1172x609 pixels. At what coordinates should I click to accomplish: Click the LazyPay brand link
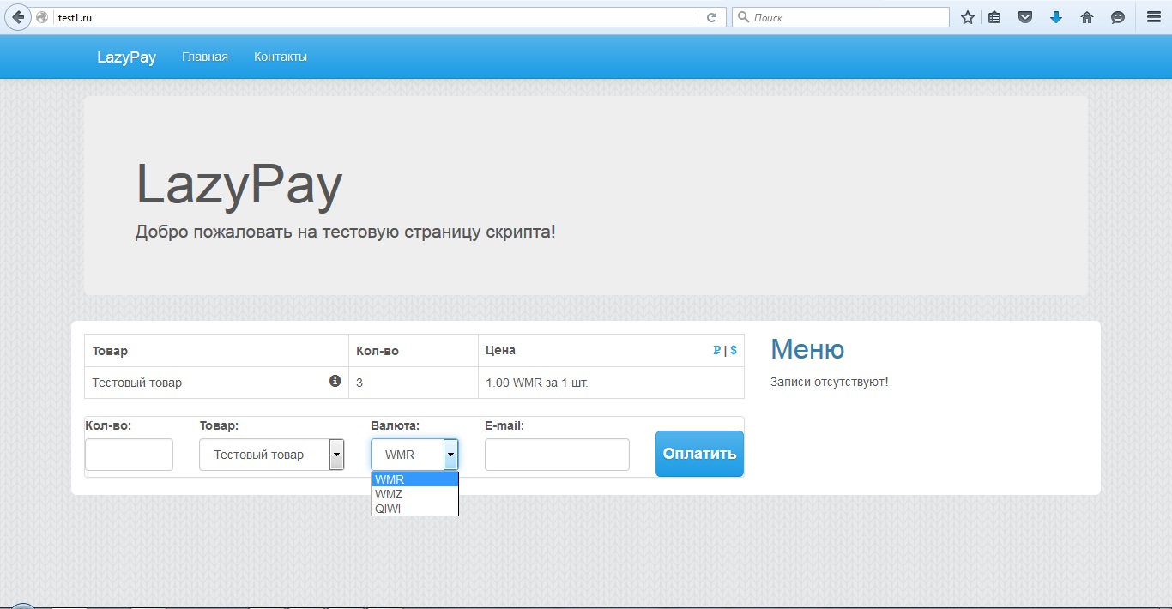(x=126, y=57)
